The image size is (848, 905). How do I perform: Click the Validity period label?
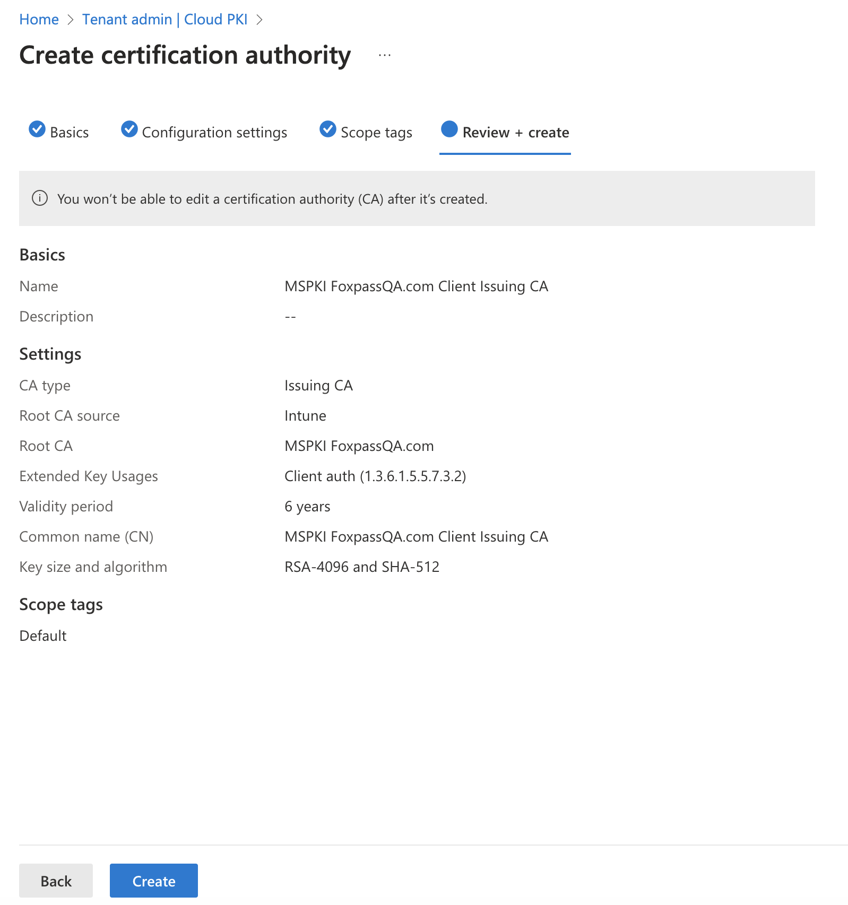66,507
